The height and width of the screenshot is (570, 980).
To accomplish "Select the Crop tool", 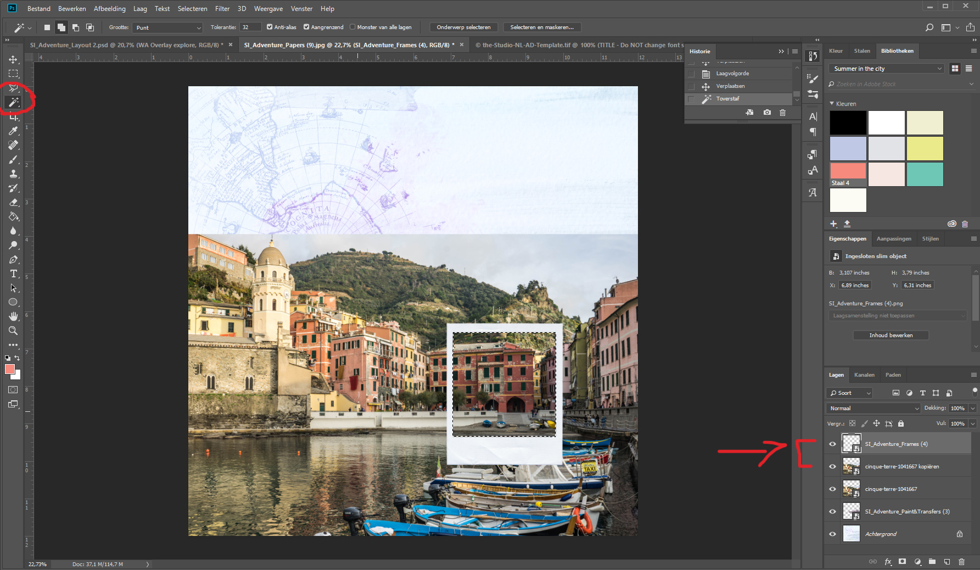I will point(13,117).
